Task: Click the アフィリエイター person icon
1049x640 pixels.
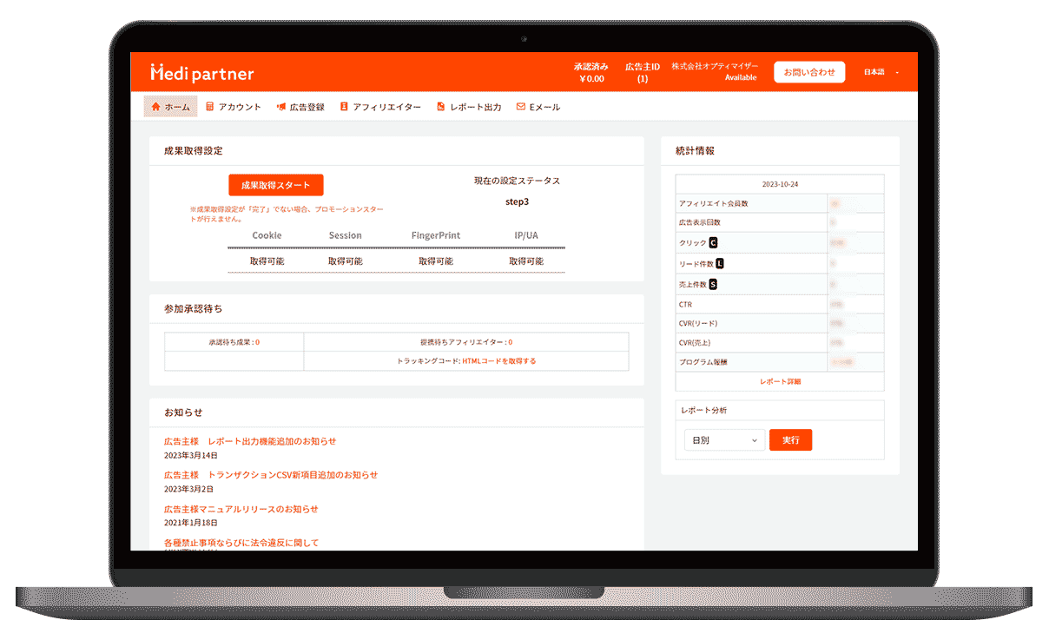Action: [x=344, y=107]
